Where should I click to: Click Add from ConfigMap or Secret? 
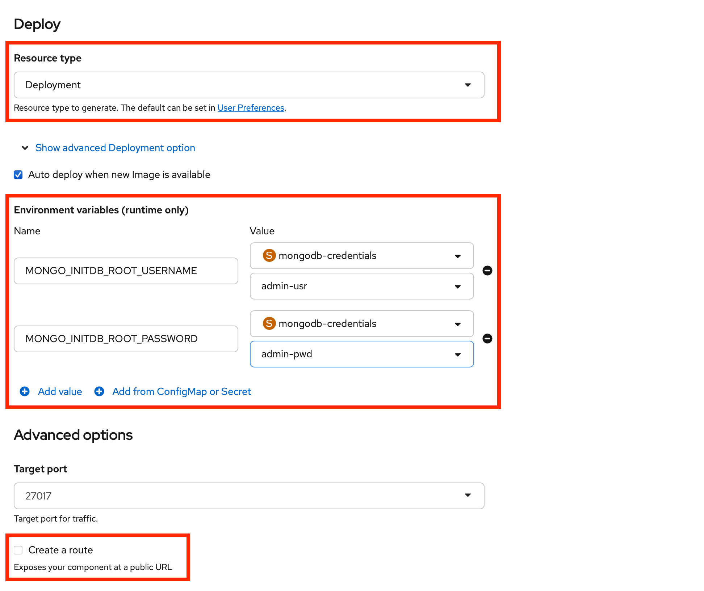181,391
